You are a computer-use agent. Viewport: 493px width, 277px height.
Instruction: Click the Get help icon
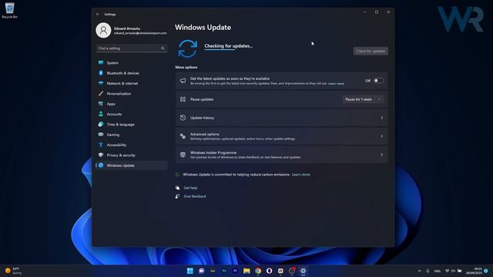point(178,188)
